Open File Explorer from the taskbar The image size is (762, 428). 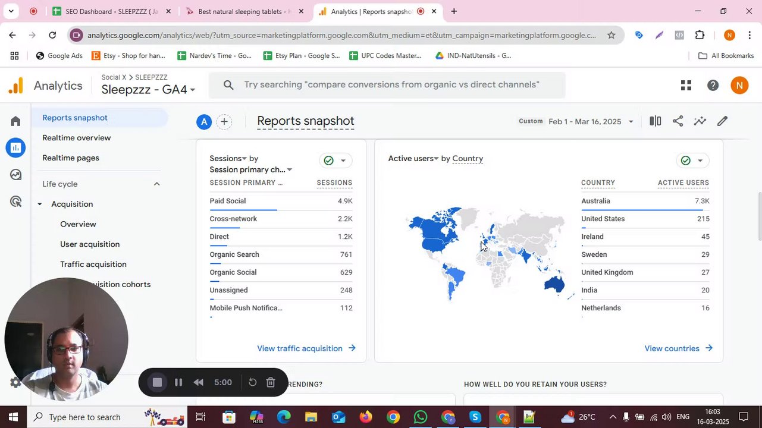[311, 417]
